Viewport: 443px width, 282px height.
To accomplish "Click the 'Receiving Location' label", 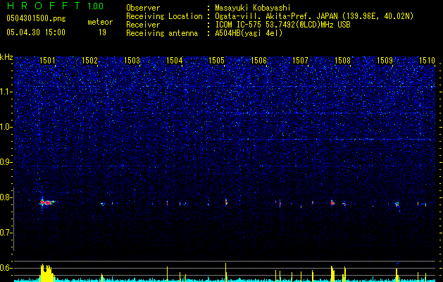I will pyautogui.click(x=164, y=16).
